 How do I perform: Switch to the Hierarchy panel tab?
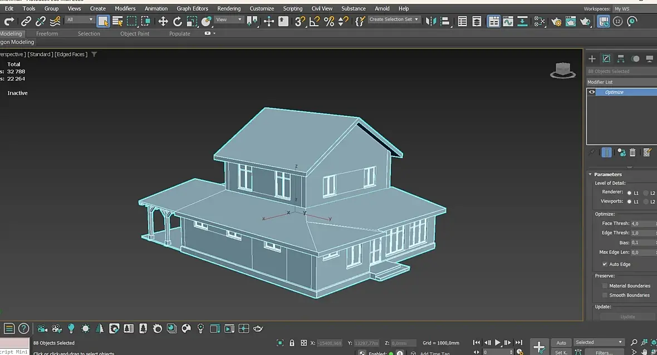[621, 58]
